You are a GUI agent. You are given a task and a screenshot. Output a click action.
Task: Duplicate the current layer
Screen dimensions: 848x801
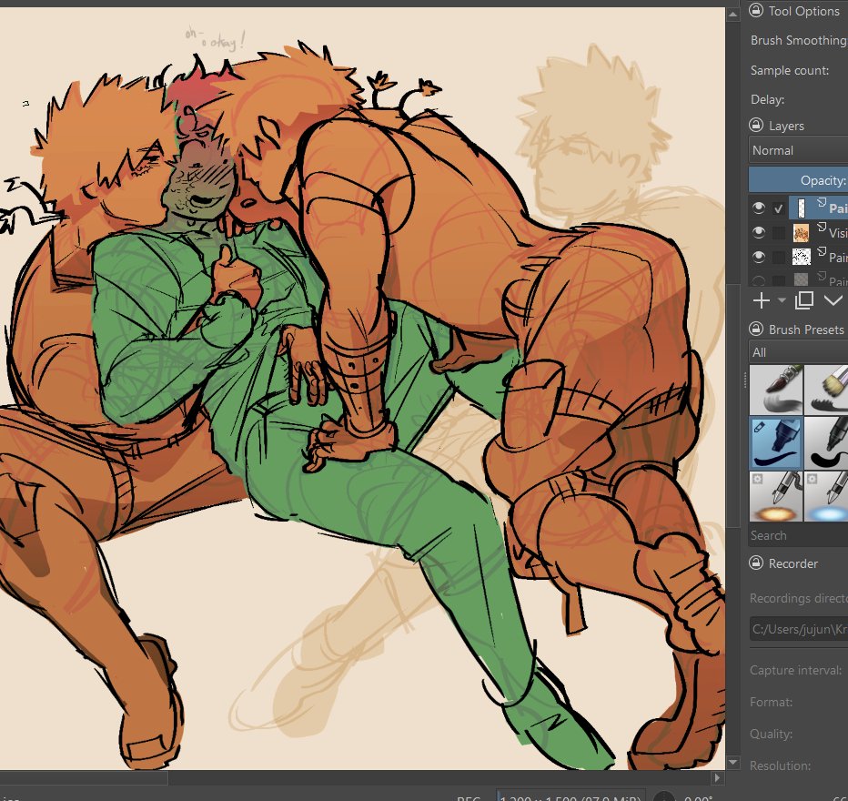tap(804, 300)
